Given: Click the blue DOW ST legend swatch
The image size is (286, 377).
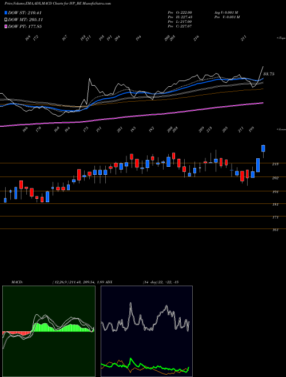Looking at the screenshot, I should pyautogui.click(x=6, y=13).
